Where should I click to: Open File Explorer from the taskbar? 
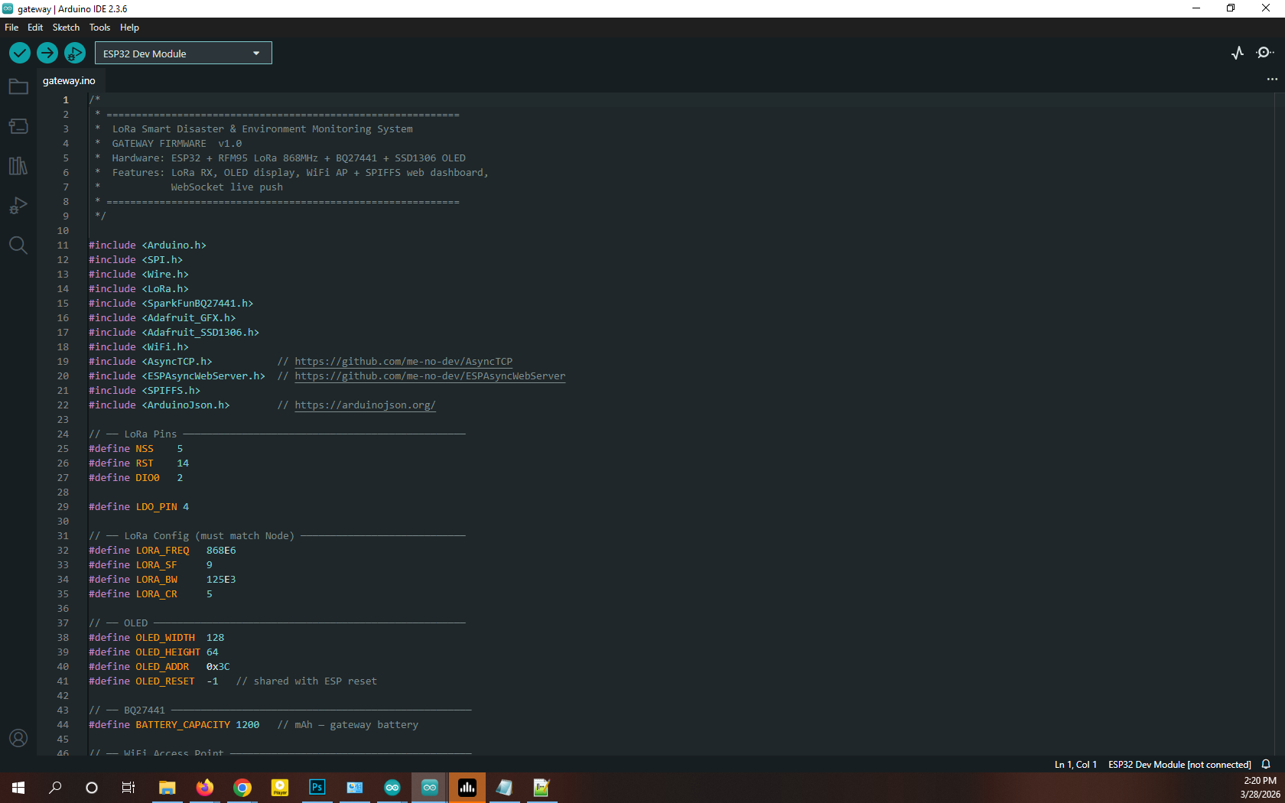[167, 788]
